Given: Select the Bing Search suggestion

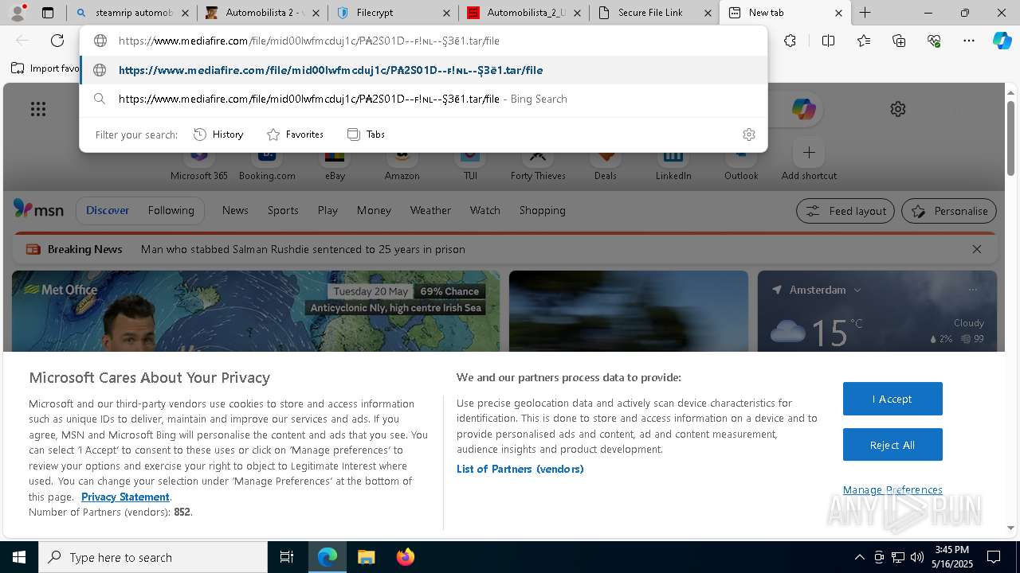Looking at the screenshot, I should coord(423,99).
